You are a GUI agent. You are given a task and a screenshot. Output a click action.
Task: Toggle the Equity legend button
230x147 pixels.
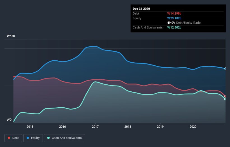coord(33,138)
